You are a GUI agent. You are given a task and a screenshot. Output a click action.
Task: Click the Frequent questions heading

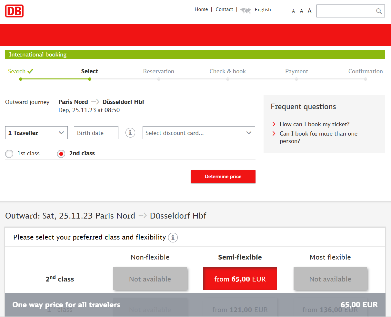(303, 107)
